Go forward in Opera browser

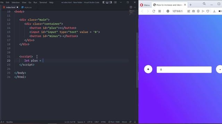(x=148, y=11)
